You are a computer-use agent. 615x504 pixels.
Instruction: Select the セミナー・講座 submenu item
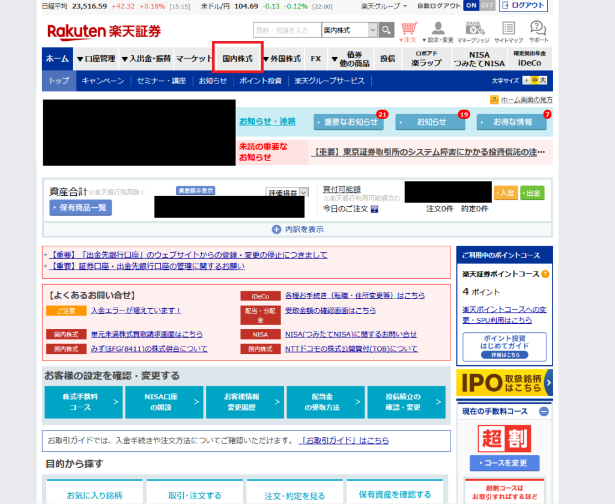(x=161, y=81)
